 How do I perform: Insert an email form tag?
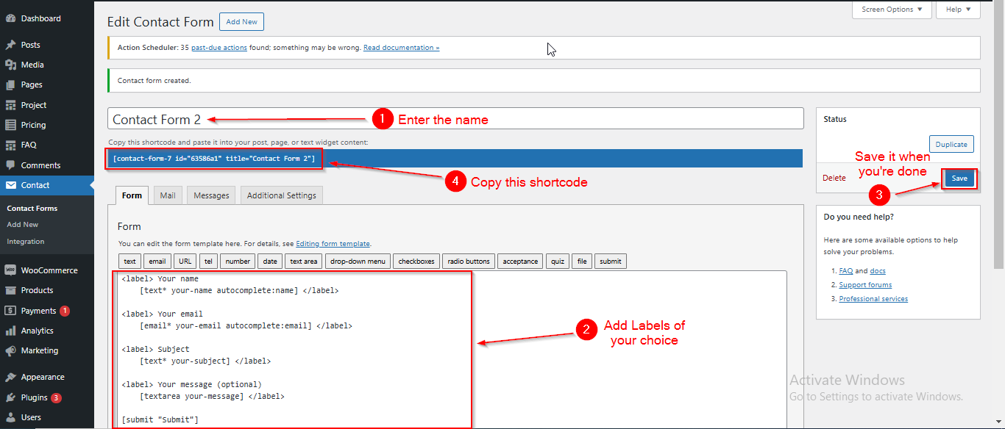157,262
